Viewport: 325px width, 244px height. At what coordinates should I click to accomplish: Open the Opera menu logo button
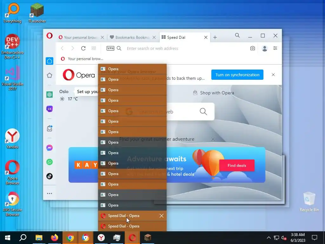coord(49,36)
